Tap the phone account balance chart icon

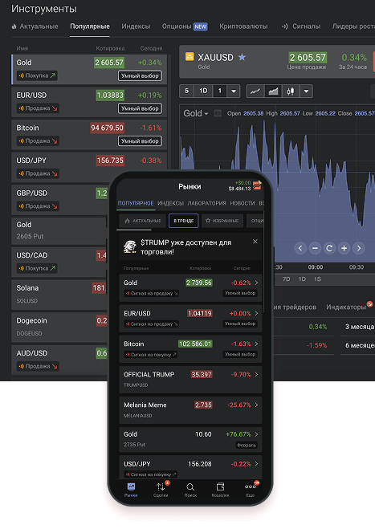coord(257,185)
